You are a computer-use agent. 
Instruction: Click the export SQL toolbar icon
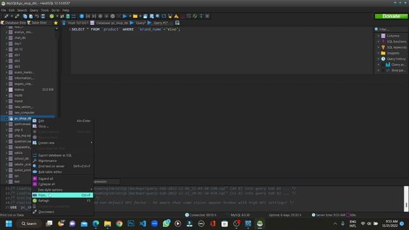pyautogui.click(x=68, y=16)
